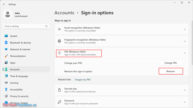Click the Change PIN button

tap(170, 63)
